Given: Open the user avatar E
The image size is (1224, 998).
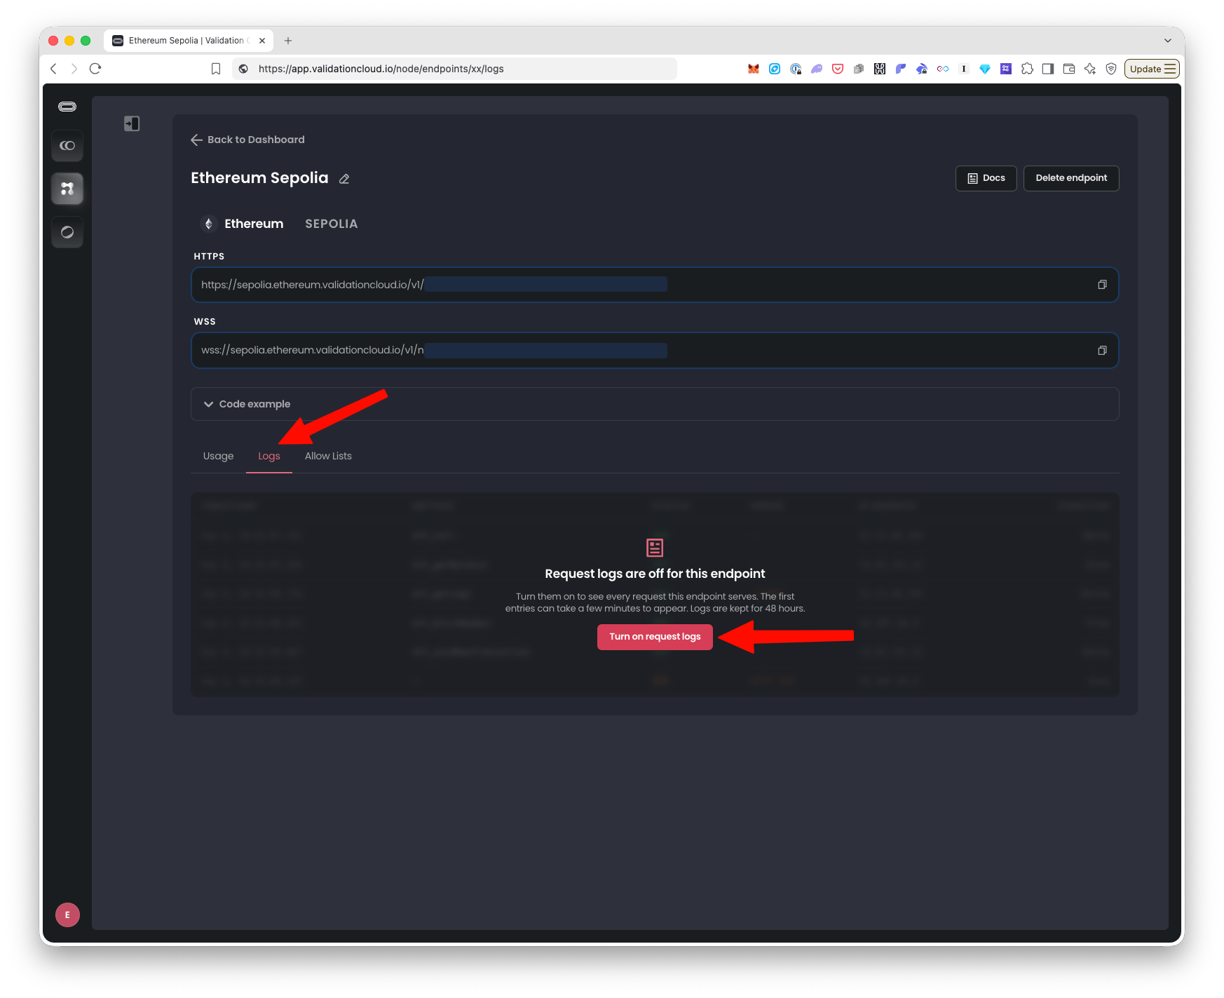Looking at the screenshot, I should [x=67, y=915].
